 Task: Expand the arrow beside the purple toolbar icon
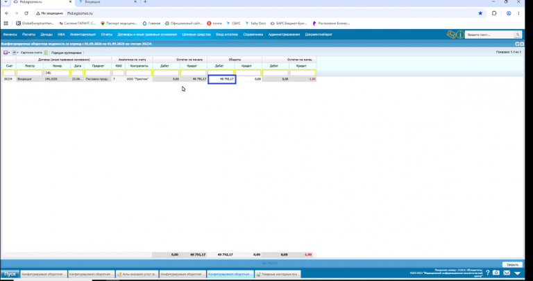click(x=9, y=53)
